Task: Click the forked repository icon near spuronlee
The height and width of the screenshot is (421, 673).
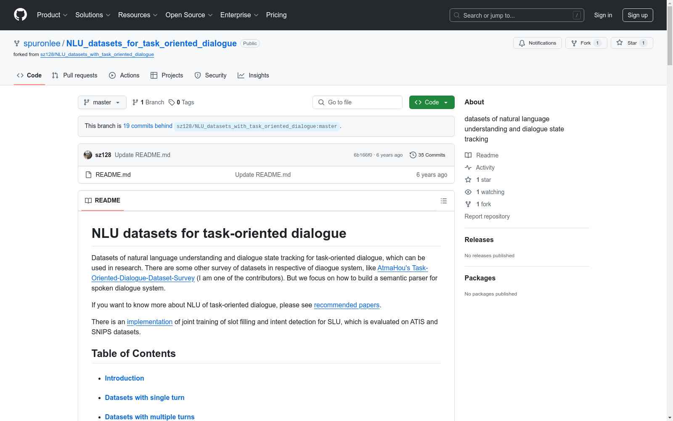Action: click(x=17, y=43)
